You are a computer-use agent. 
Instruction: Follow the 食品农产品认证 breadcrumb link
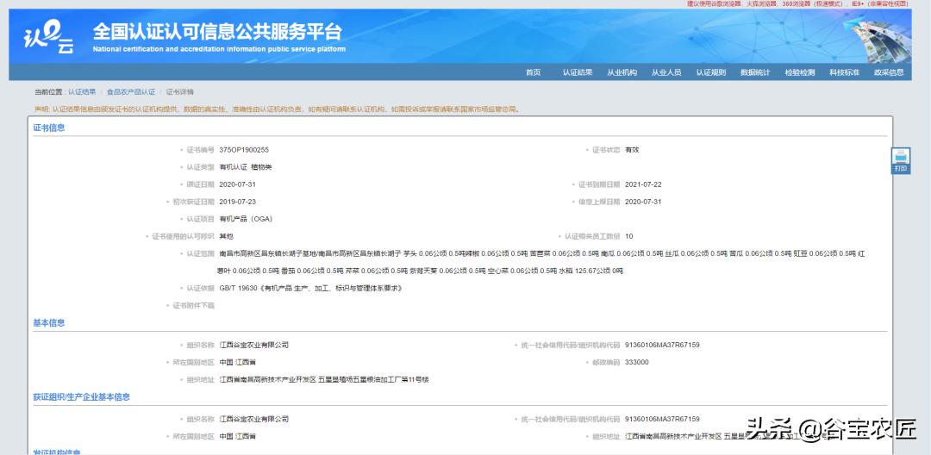pos(131,92)
